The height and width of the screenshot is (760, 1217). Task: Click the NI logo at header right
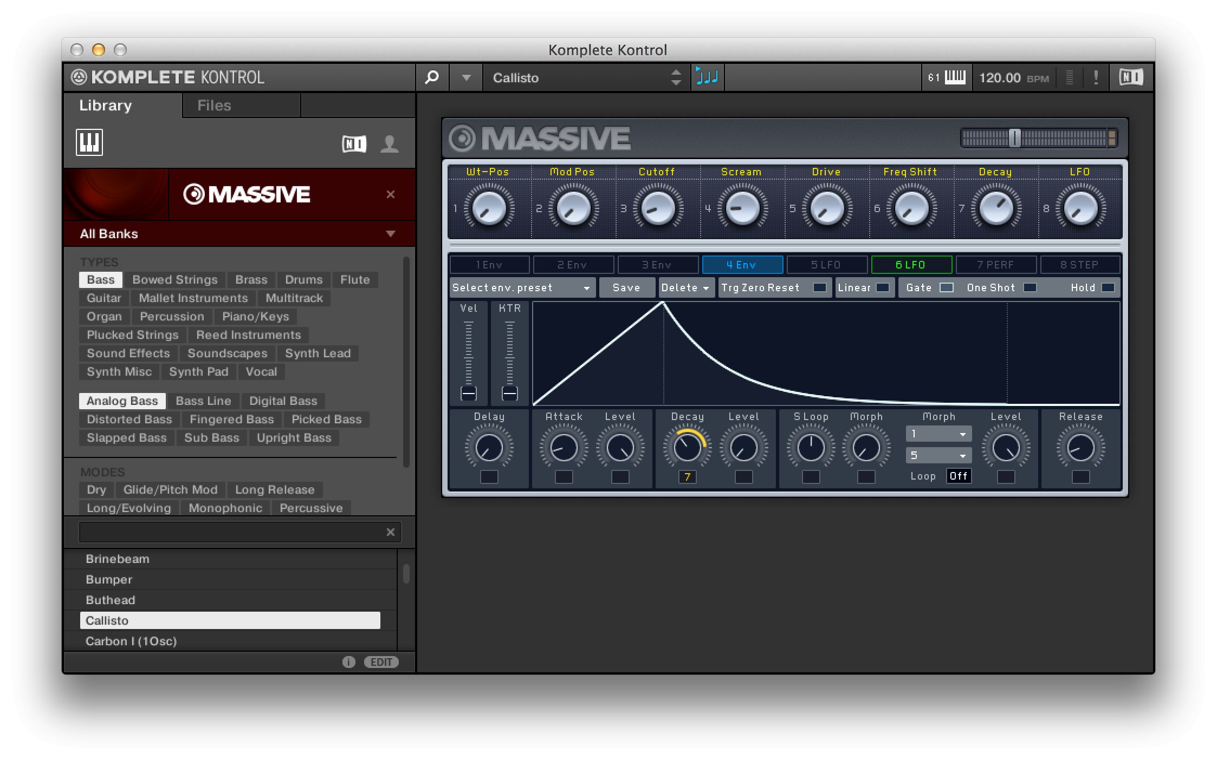click(1131, 77)
